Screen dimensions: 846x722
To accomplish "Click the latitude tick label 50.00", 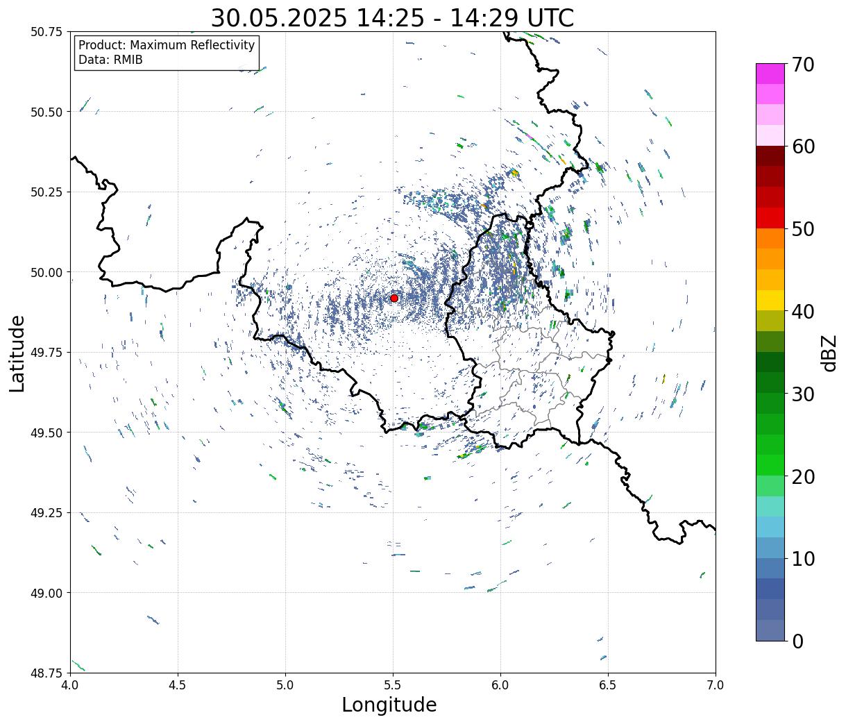I will [46, 272].
